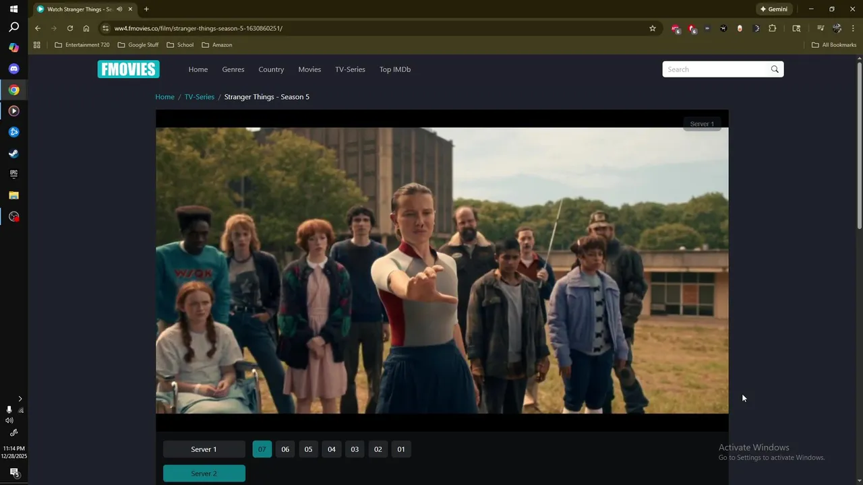This screenshot has width=863, height=485.
Task: Click the search magnifier icon on FMovies
Action: click(x=775, y=69)
